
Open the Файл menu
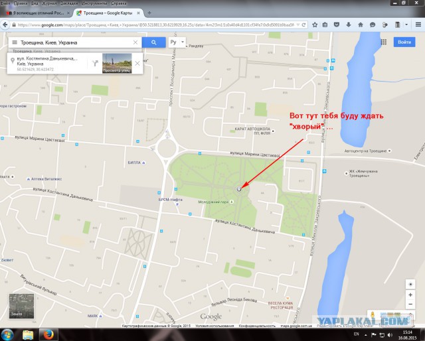[x=5, y=3]
